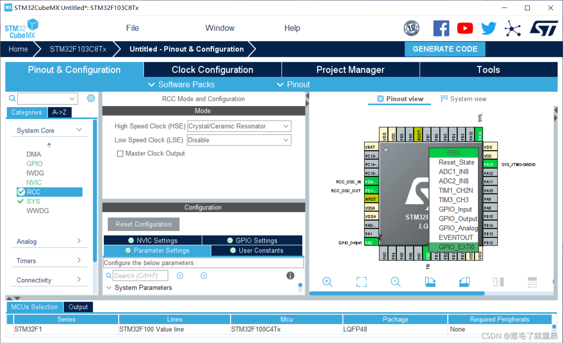Click the STM32F103C8Tx breadcrumb
563x343 pixels.
coord(78,49)
